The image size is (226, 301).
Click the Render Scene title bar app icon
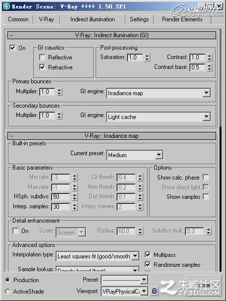(6, 6)
